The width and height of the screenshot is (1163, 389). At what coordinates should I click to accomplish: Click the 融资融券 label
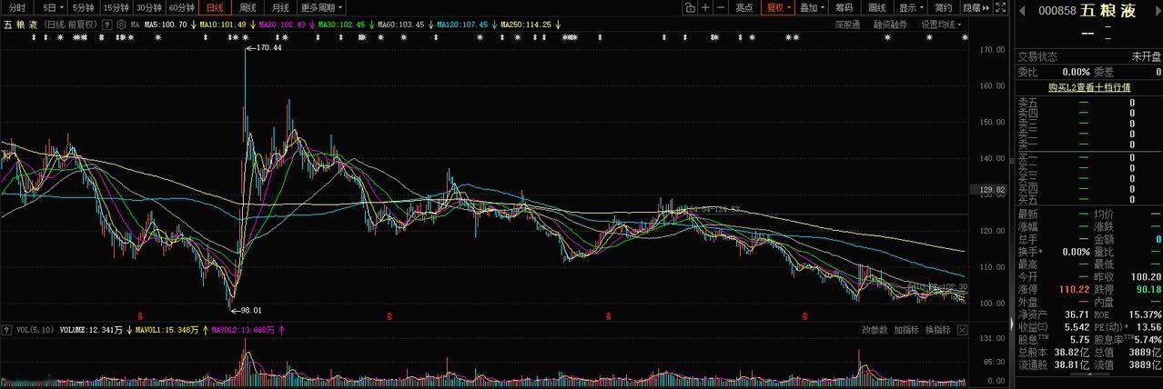tap(890, 25)
